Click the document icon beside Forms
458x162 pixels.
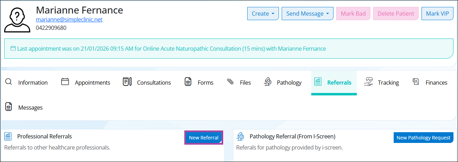[188, 82]
